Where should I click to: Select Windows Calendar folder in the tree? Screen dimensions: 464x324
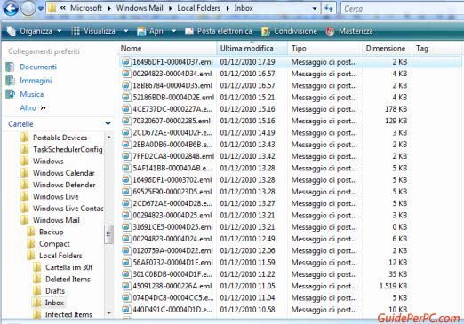pos(64,173)
